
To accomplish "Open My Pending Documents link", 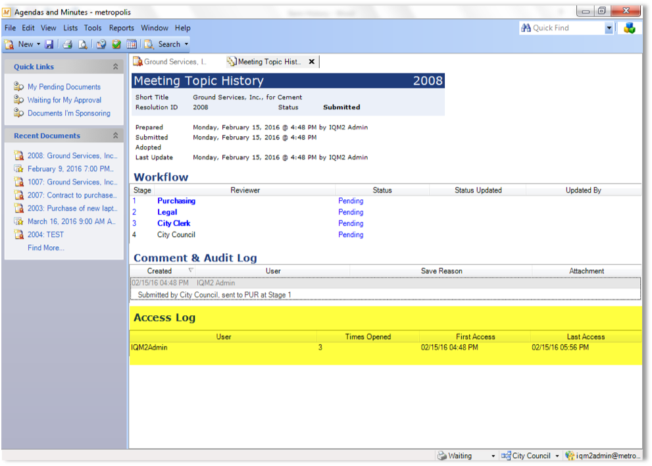I will point(64,87).
